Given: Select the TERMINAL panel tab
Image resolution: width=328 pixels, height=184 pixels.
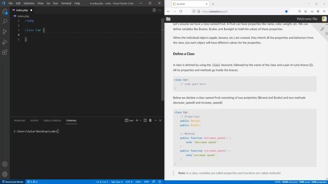Looking at the screenshot, I should pyautogui.click(x=71, y=121).
